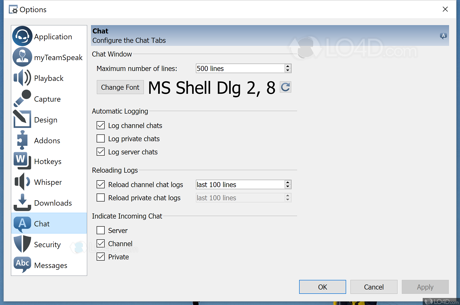Open Security settings via shield icon

point(22,244)
